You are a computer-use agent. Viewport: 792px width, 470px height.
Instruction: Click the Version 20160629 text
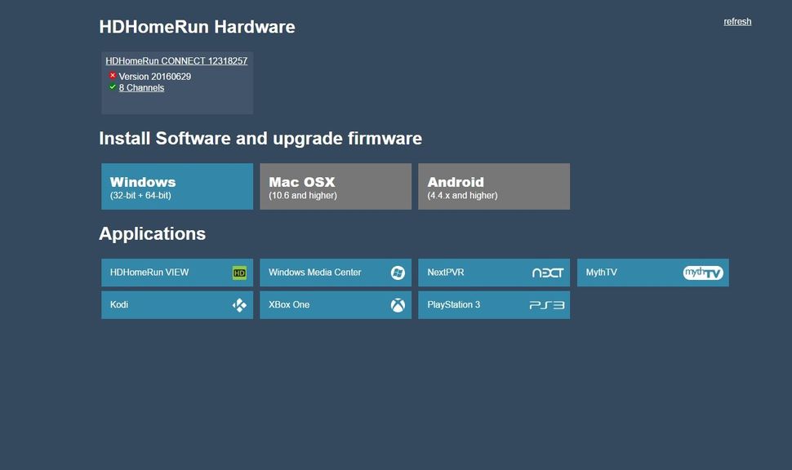pos(154,77)
